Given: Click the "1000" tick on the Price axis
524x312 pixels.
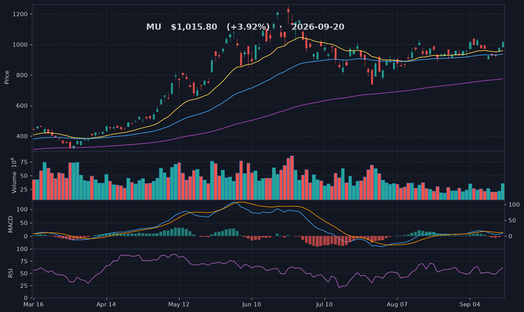Looking at the screenshot, I should point(21,45).
